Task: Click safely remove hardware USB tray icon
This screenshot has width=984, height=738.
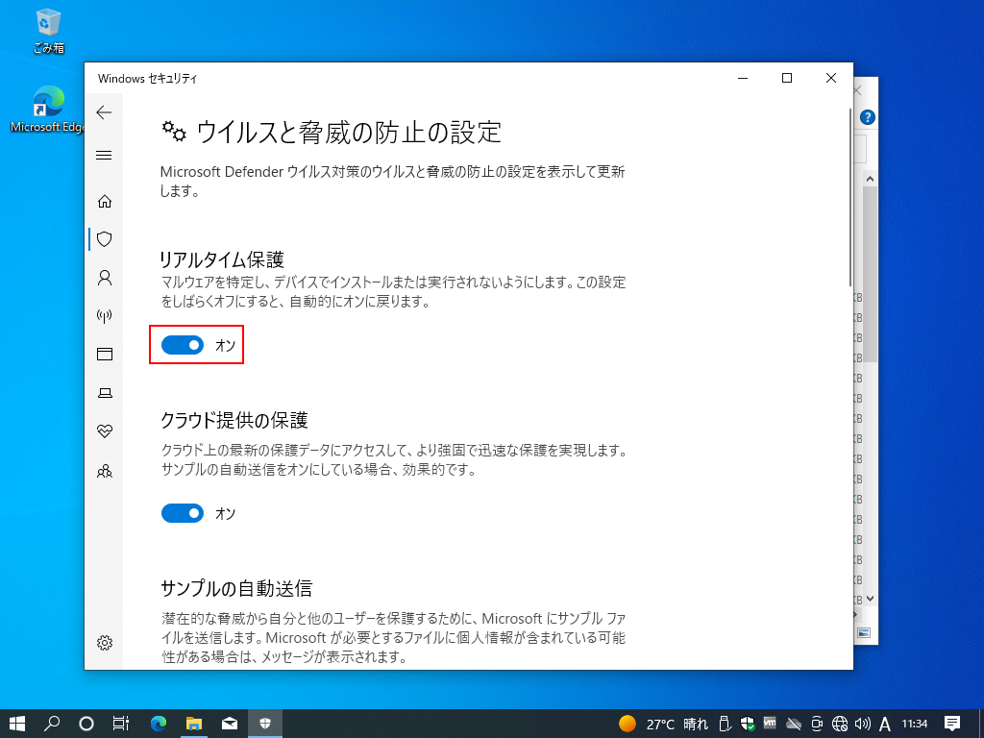Action: 725,724
